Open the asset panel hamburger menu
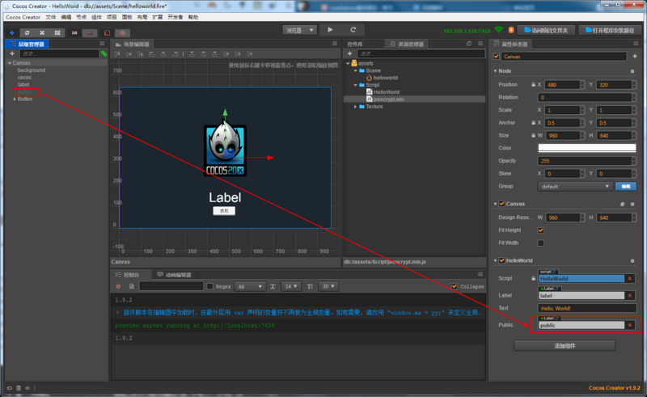 (480, 44)
